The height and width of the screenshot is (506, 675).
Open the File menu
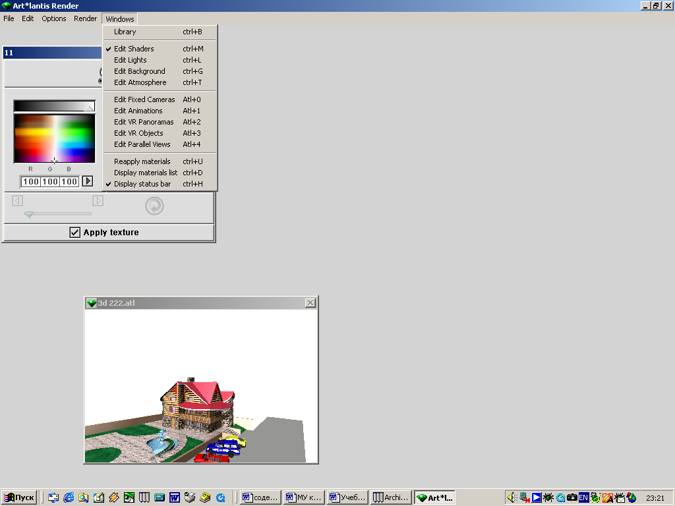(x=9, y=18)
